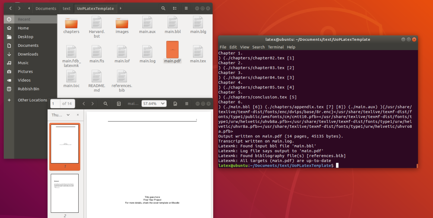The image size is (433, 218).
Task: Open terminal Search menu
Action: pyautogui.click(x=258, y=47)
